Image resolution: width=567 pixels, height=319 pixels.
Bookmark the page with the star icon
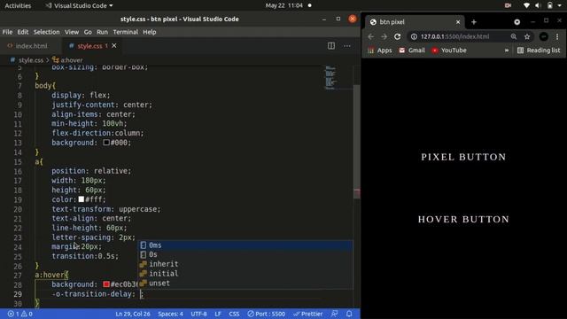527,36
